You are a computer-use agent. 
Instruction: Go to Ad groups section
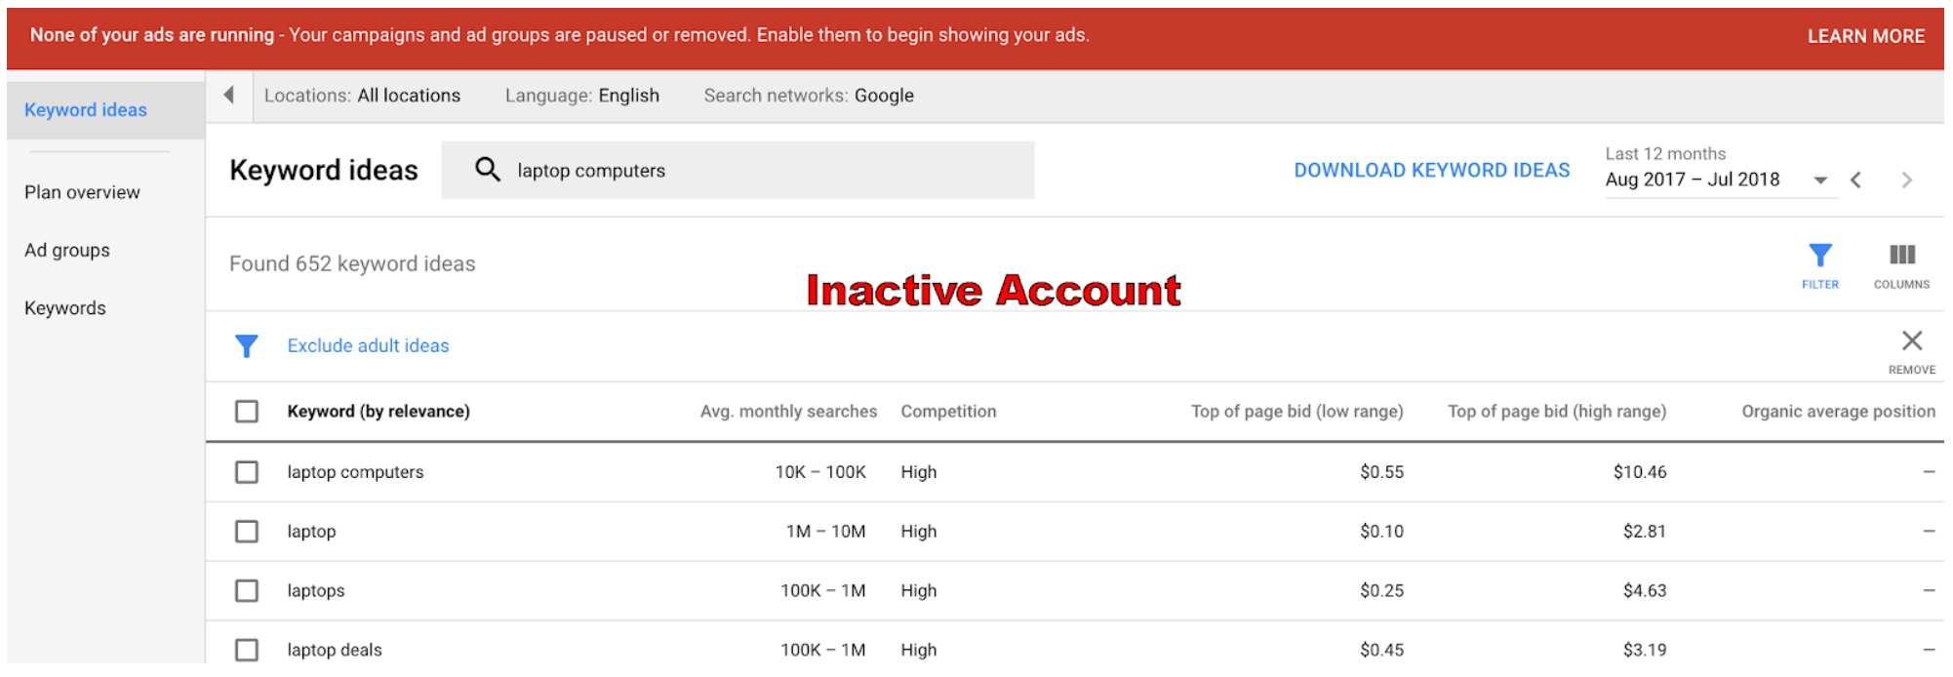click(x=67, y=251)
